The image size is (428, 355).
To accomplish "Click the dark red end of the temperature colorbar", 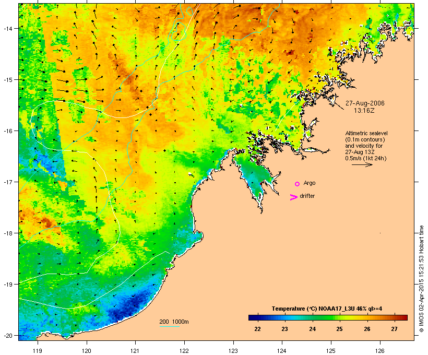I will click(x=403, y=317).
